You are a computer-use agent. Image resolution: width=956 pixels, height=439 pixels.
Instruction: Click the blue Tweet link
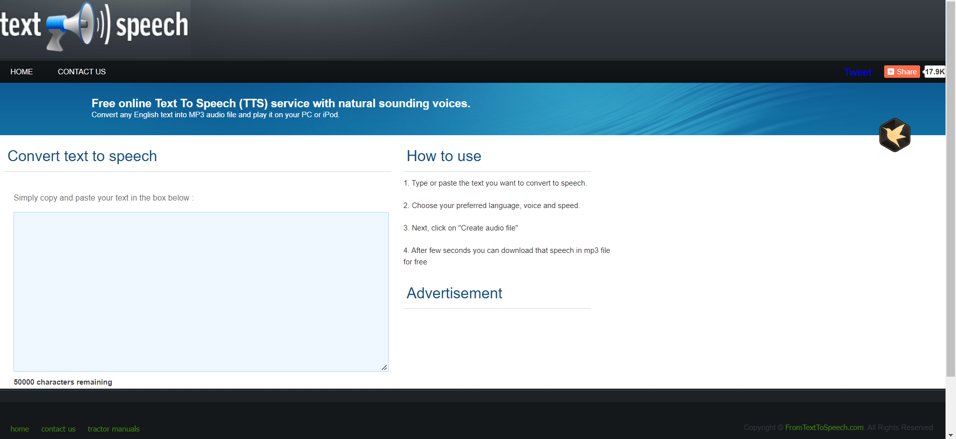coord(858,72)
